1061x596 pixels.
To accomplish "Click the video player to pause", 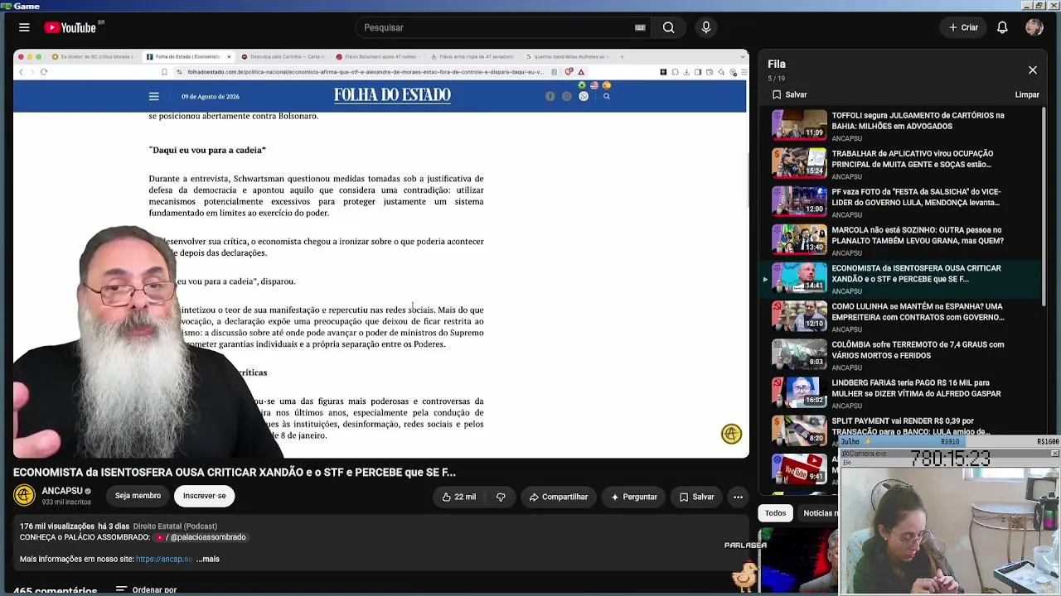I will (381, 254).
